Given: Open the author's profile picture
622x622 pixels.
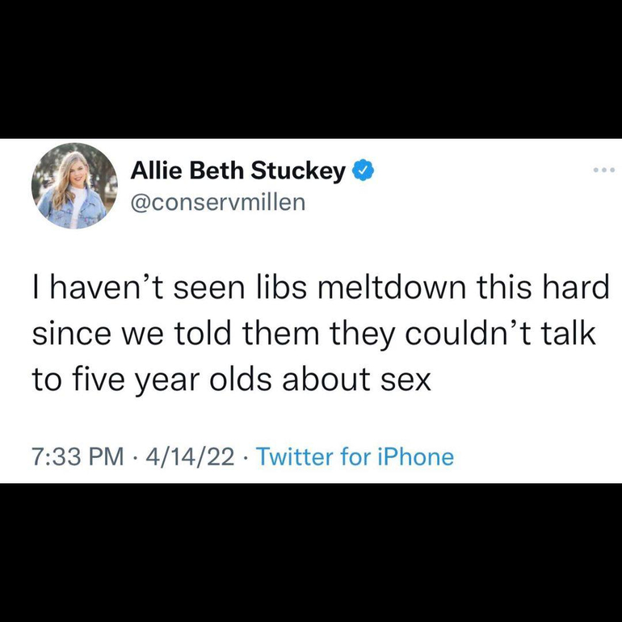Looking at the screenshot, I should click(74, 186).
